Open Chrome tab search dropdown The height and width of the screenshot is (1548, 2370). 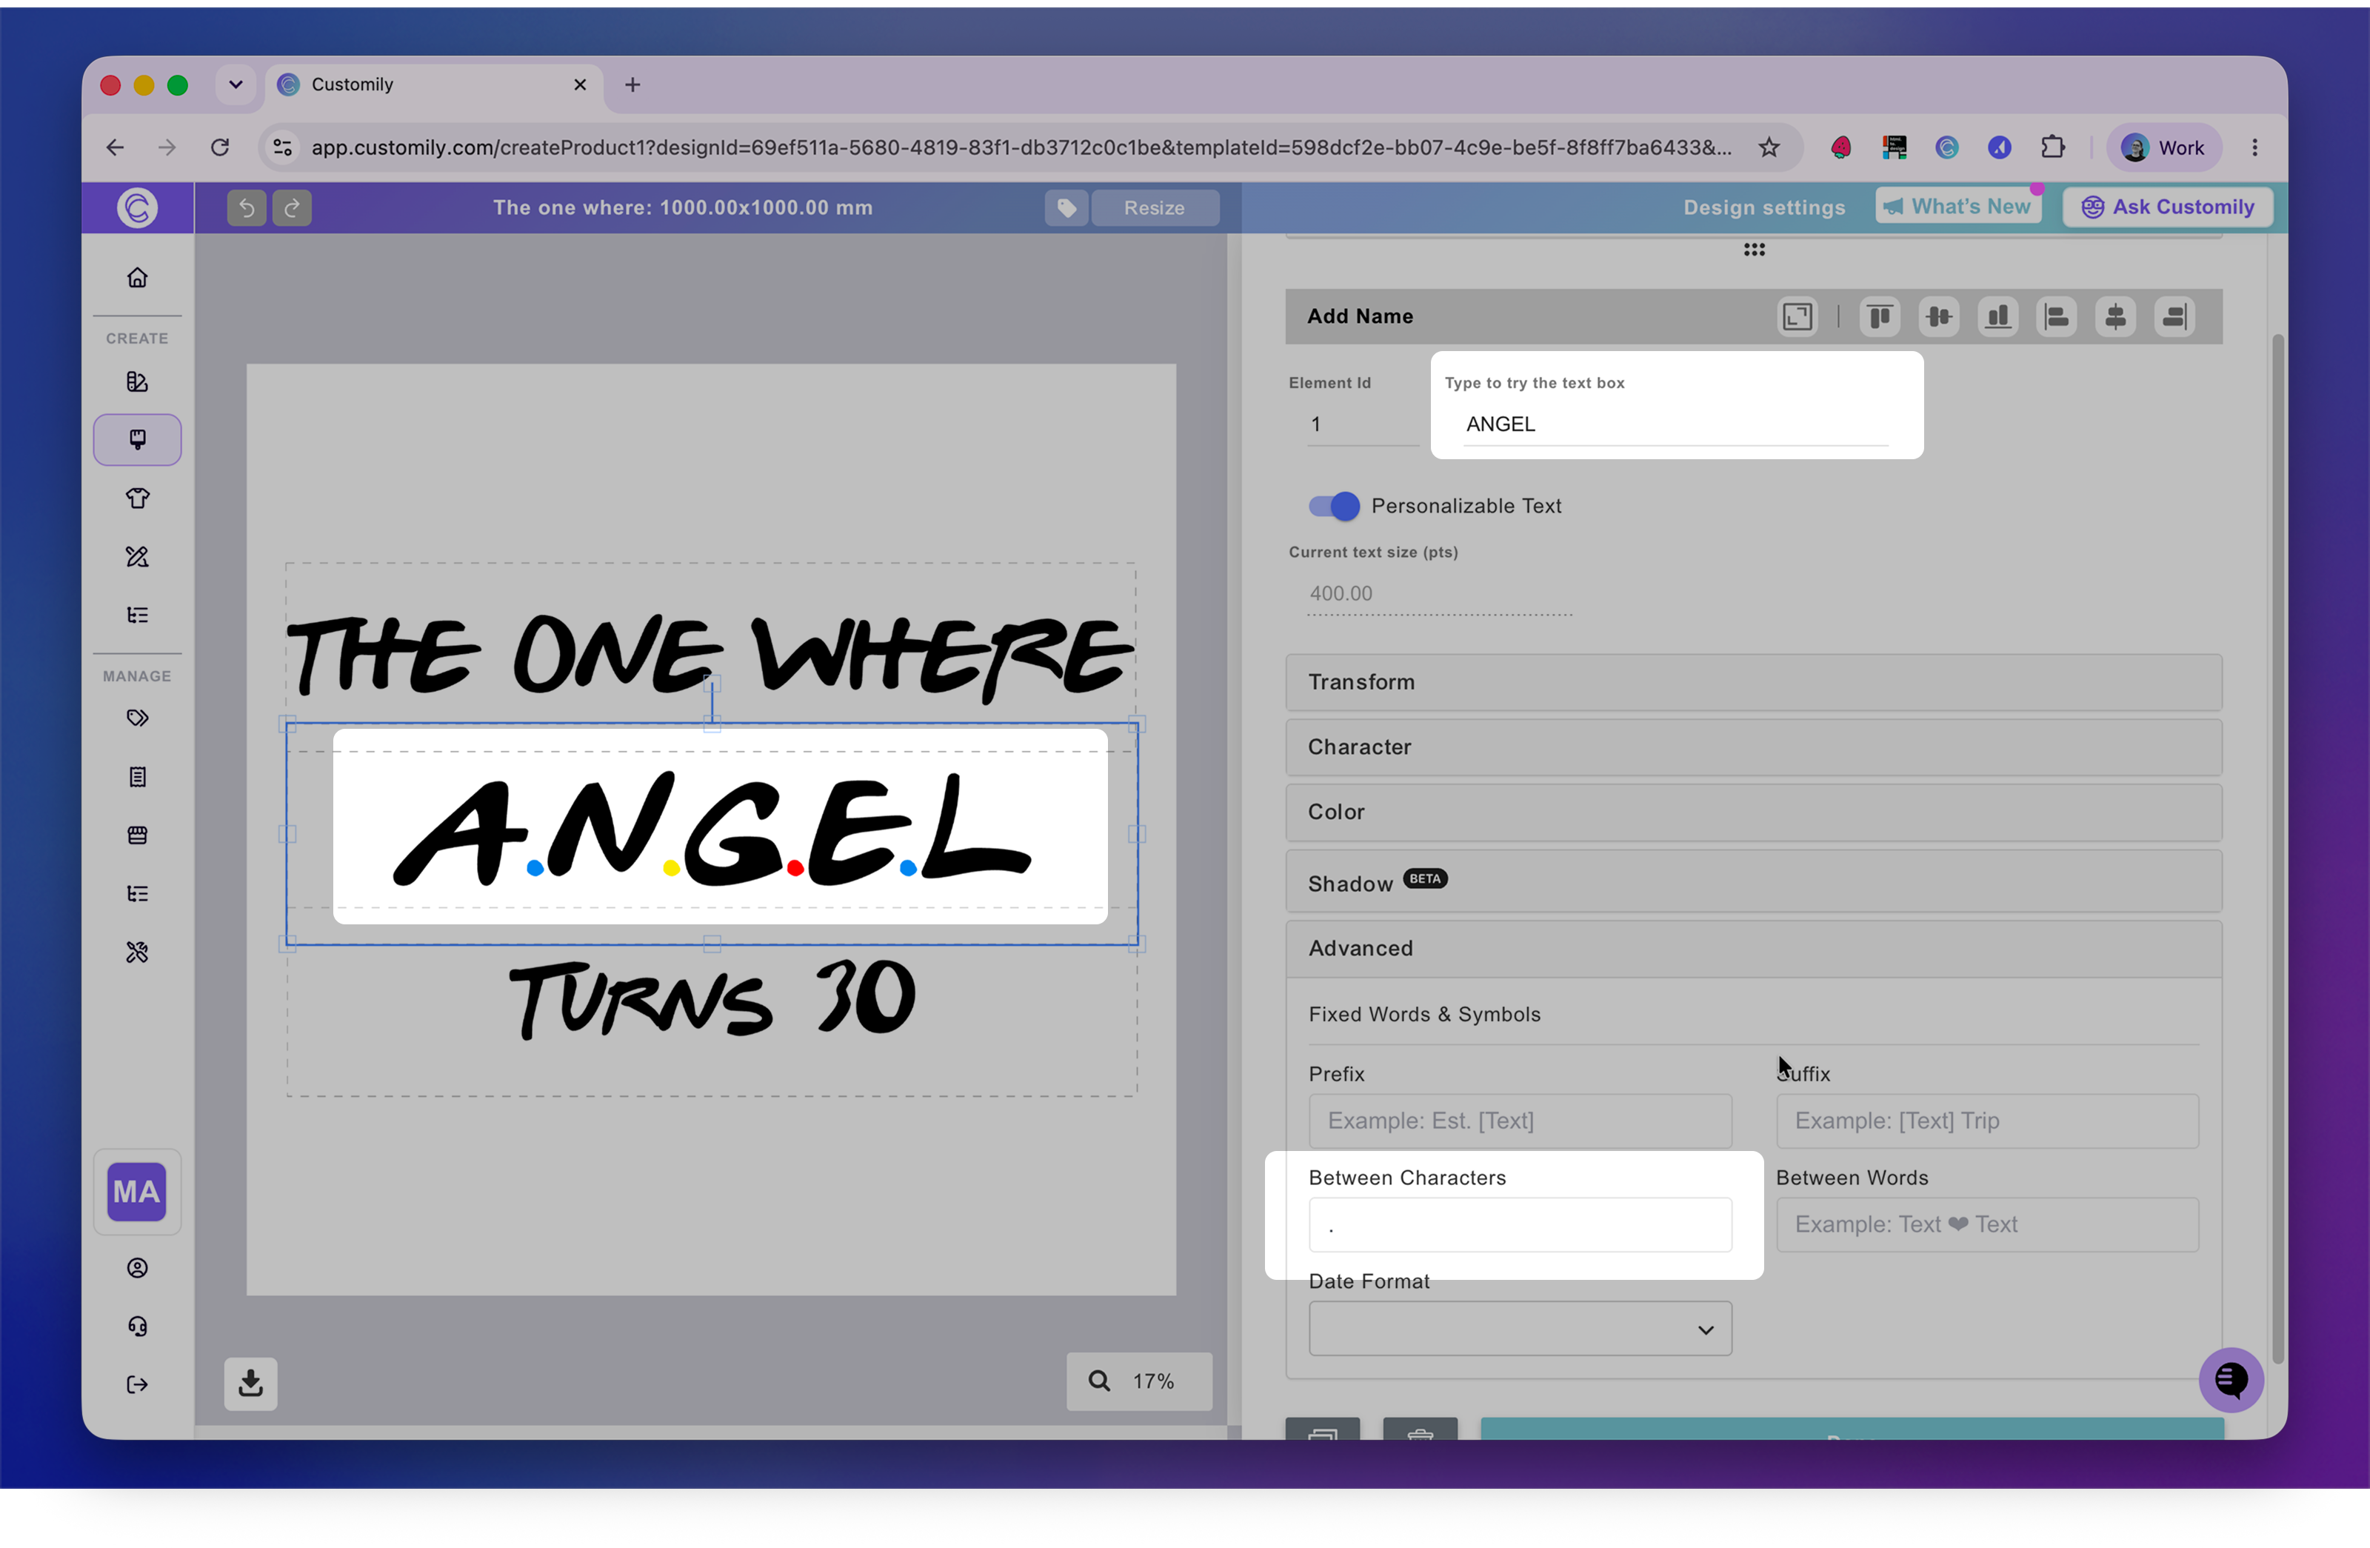pyautogui.click(x=236, y=84)
